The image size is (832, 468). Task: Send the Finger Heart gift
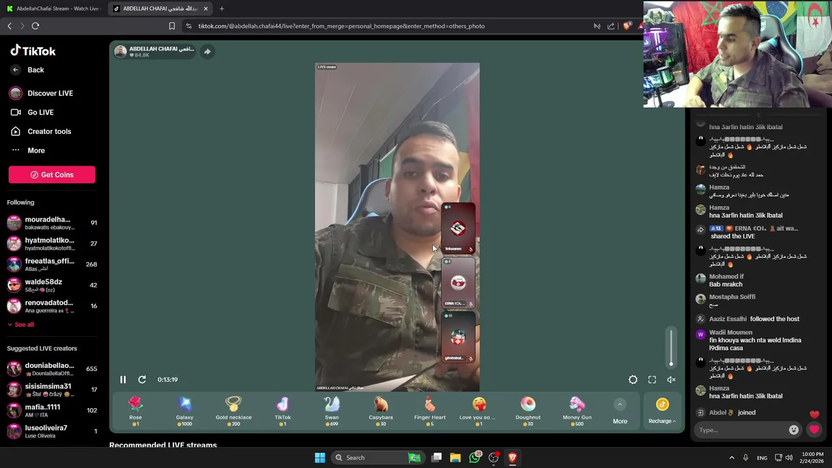click(430, 410)
